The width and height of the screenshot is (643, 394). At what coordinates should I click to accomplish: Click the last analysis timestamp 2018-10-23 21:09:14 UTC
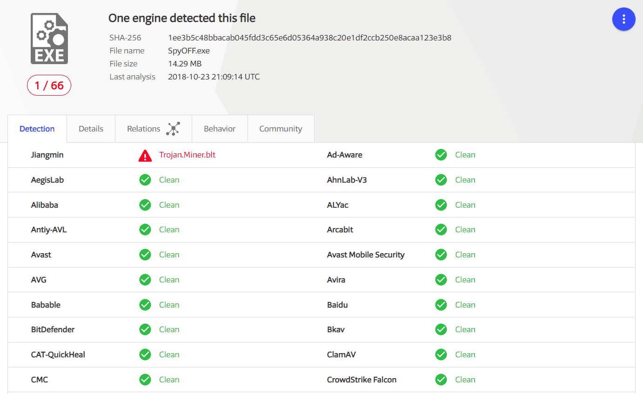214,77
